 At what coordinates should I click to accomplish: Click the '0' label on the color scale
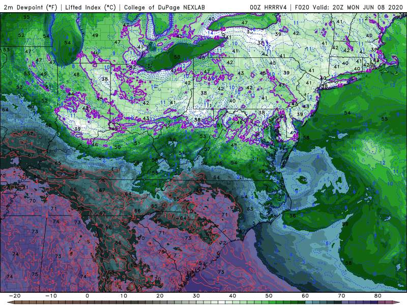point(87,296)
